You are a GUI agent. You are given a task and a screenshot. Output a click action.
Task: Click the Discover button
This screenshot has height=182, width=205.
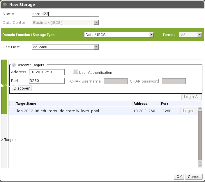pyautogui.click(x=22, y=88)
